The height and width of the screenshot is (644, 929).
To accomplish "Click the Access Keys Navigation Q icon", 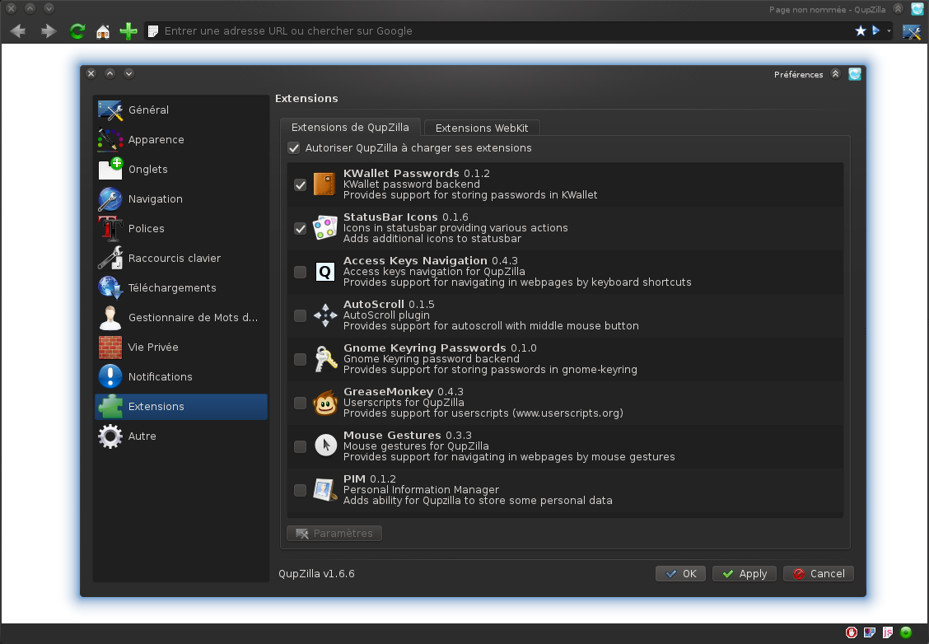I will point(324,272).
